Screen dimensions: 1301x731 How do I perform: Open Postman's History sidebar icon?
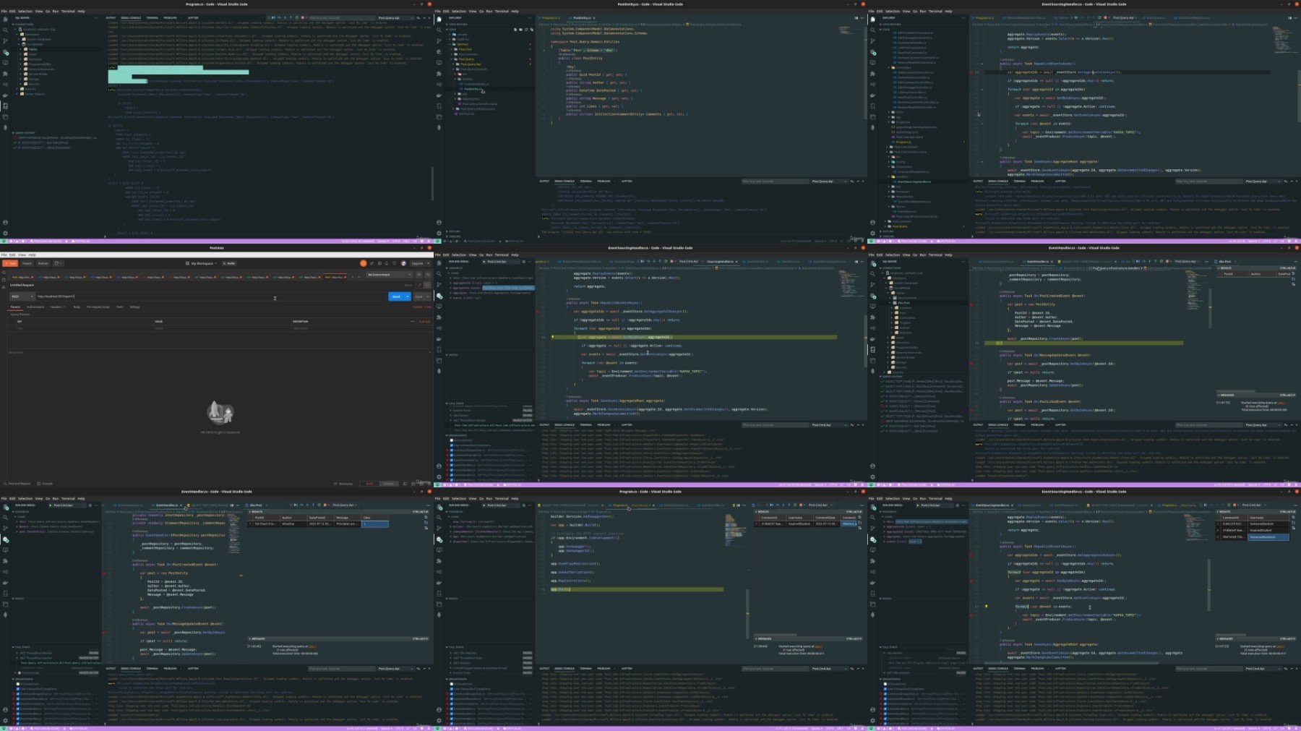coord(4,273)
